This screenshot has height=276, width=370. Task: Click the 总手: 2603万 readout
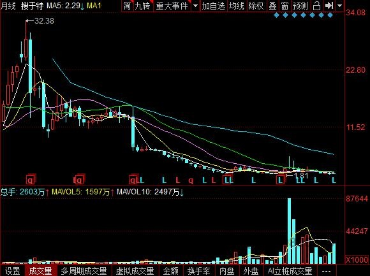click(24, 192)
